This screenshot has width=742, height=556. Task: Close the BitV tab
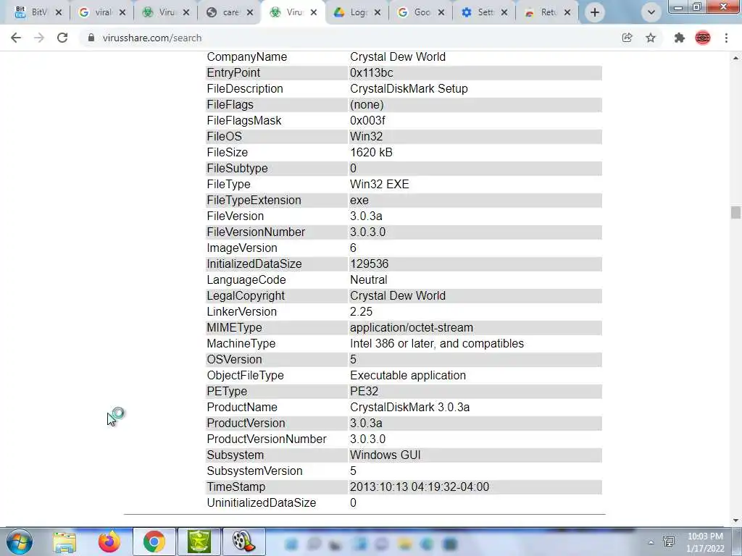click(x=59, y=12)
